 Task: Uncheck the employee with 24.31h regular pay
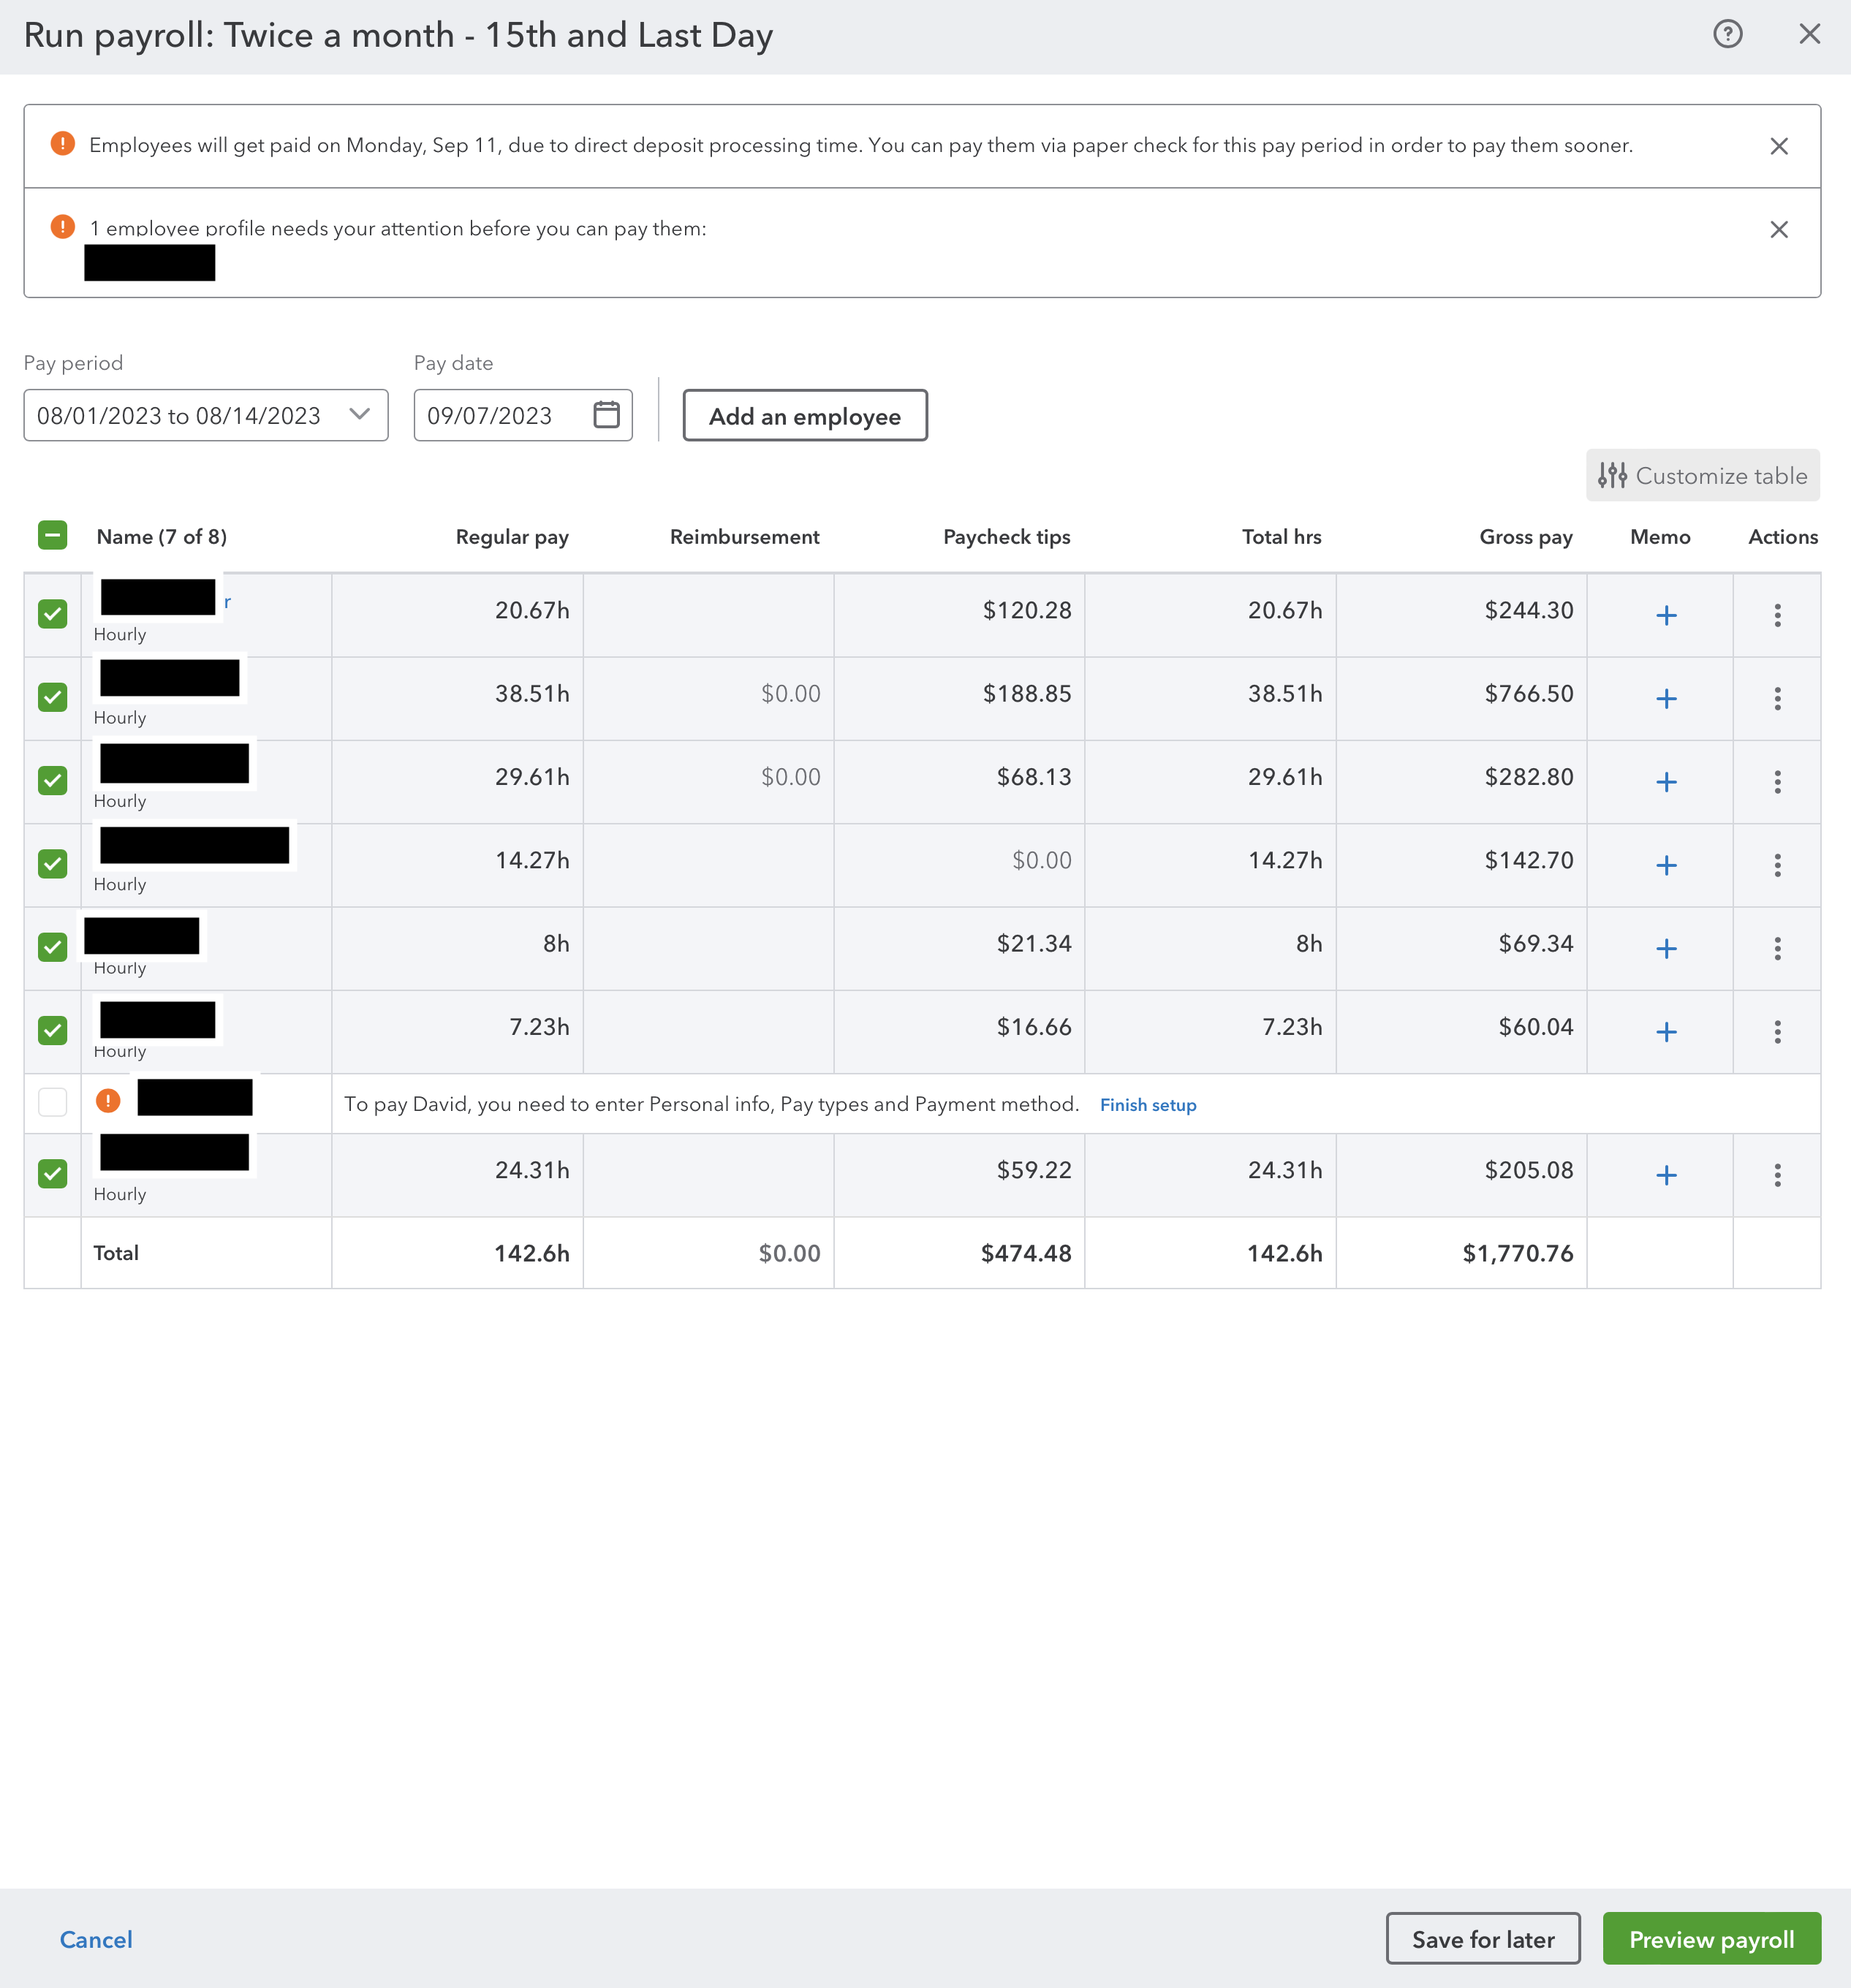point(52,1173)
